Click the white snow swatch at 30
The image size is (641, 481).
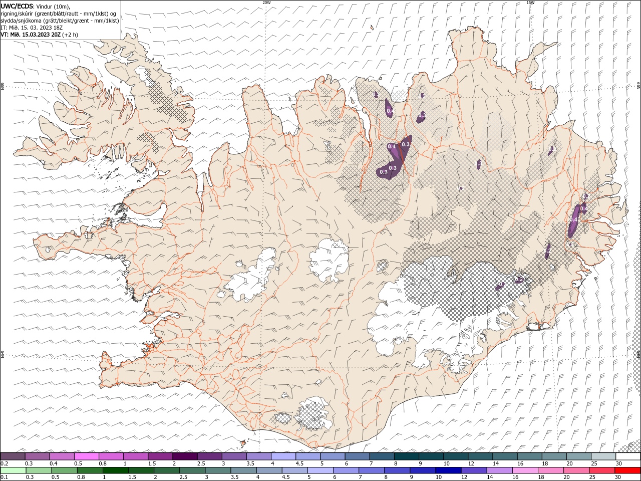pyautogui.click(x=628, y=456)
